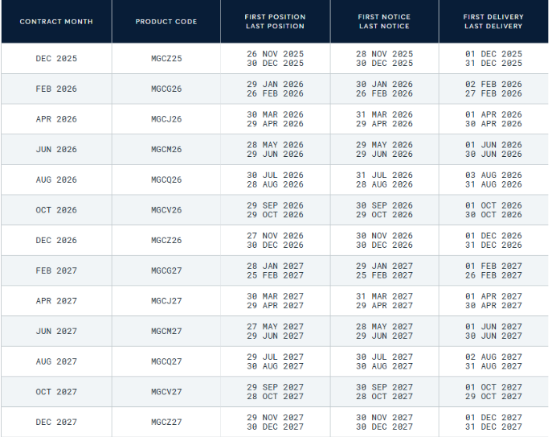This screenshot has height=437, width=552.
Task: Select the DEC 2026 contract month row
Action: click(56, 241)
